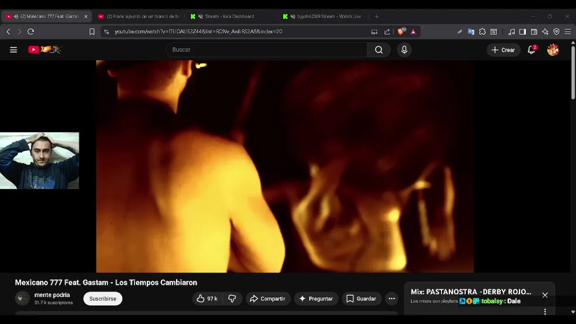Dislike the video thumbs-down
Screen dimensions: 576x324
click(232, 299)
